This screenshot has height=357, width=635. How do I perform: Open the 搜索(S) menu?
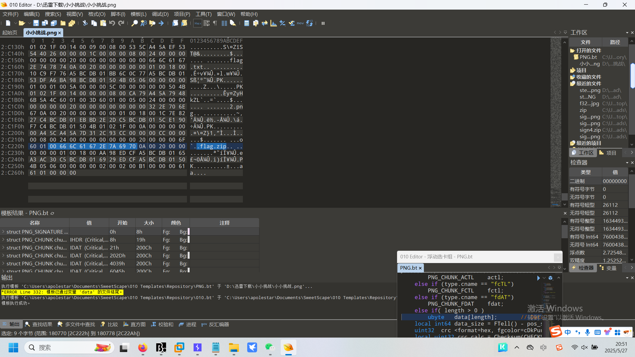click(x=53, y=14)
